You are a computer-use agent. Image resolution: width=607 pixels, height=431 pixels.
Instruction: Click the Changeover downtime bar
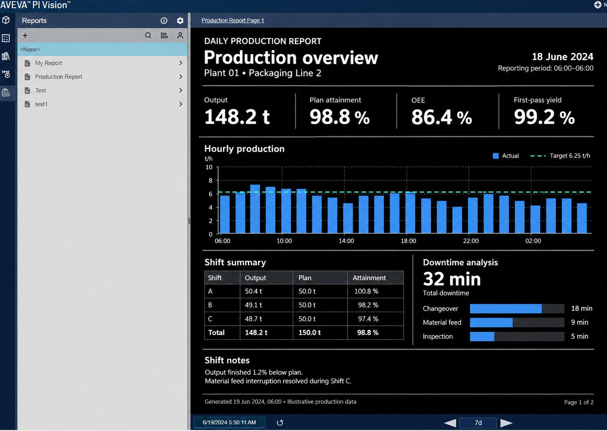pos(505,309)
